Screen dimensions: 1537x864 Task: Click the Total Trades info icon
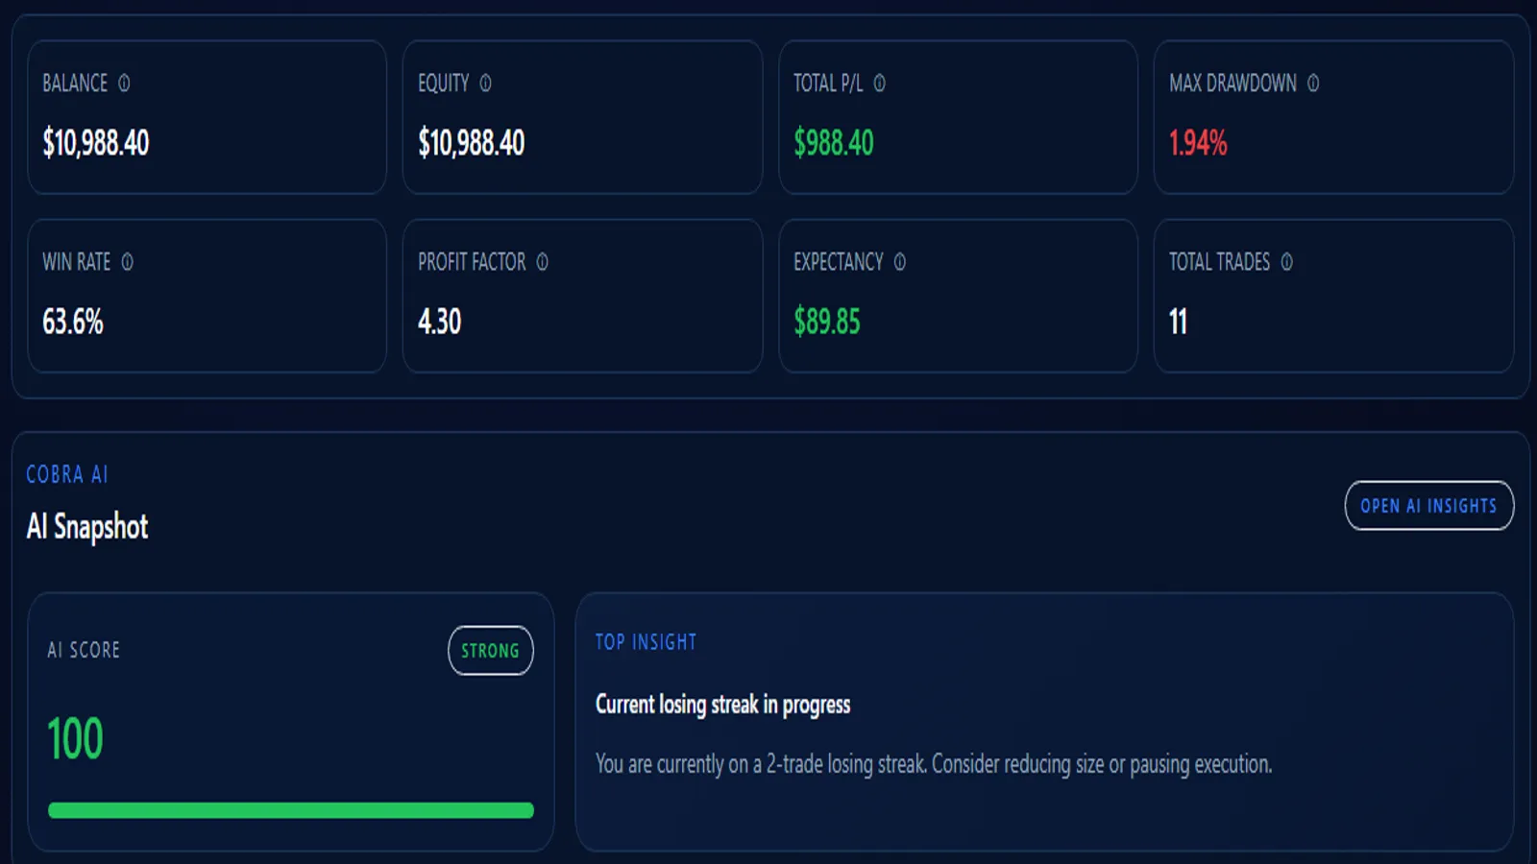click(x=1287, y=262)
